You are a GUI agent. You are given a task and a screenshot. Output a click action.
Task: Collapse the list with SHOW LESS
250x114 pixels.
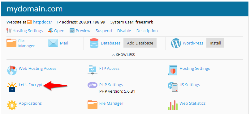[x=123, y=55]
